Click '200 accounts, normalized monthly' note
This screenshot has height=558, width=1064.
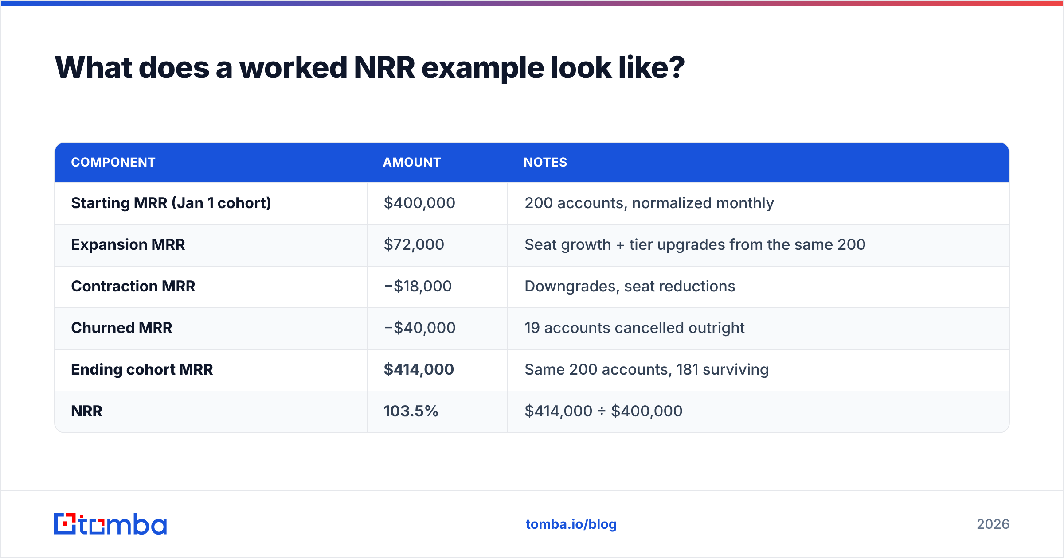649,203
